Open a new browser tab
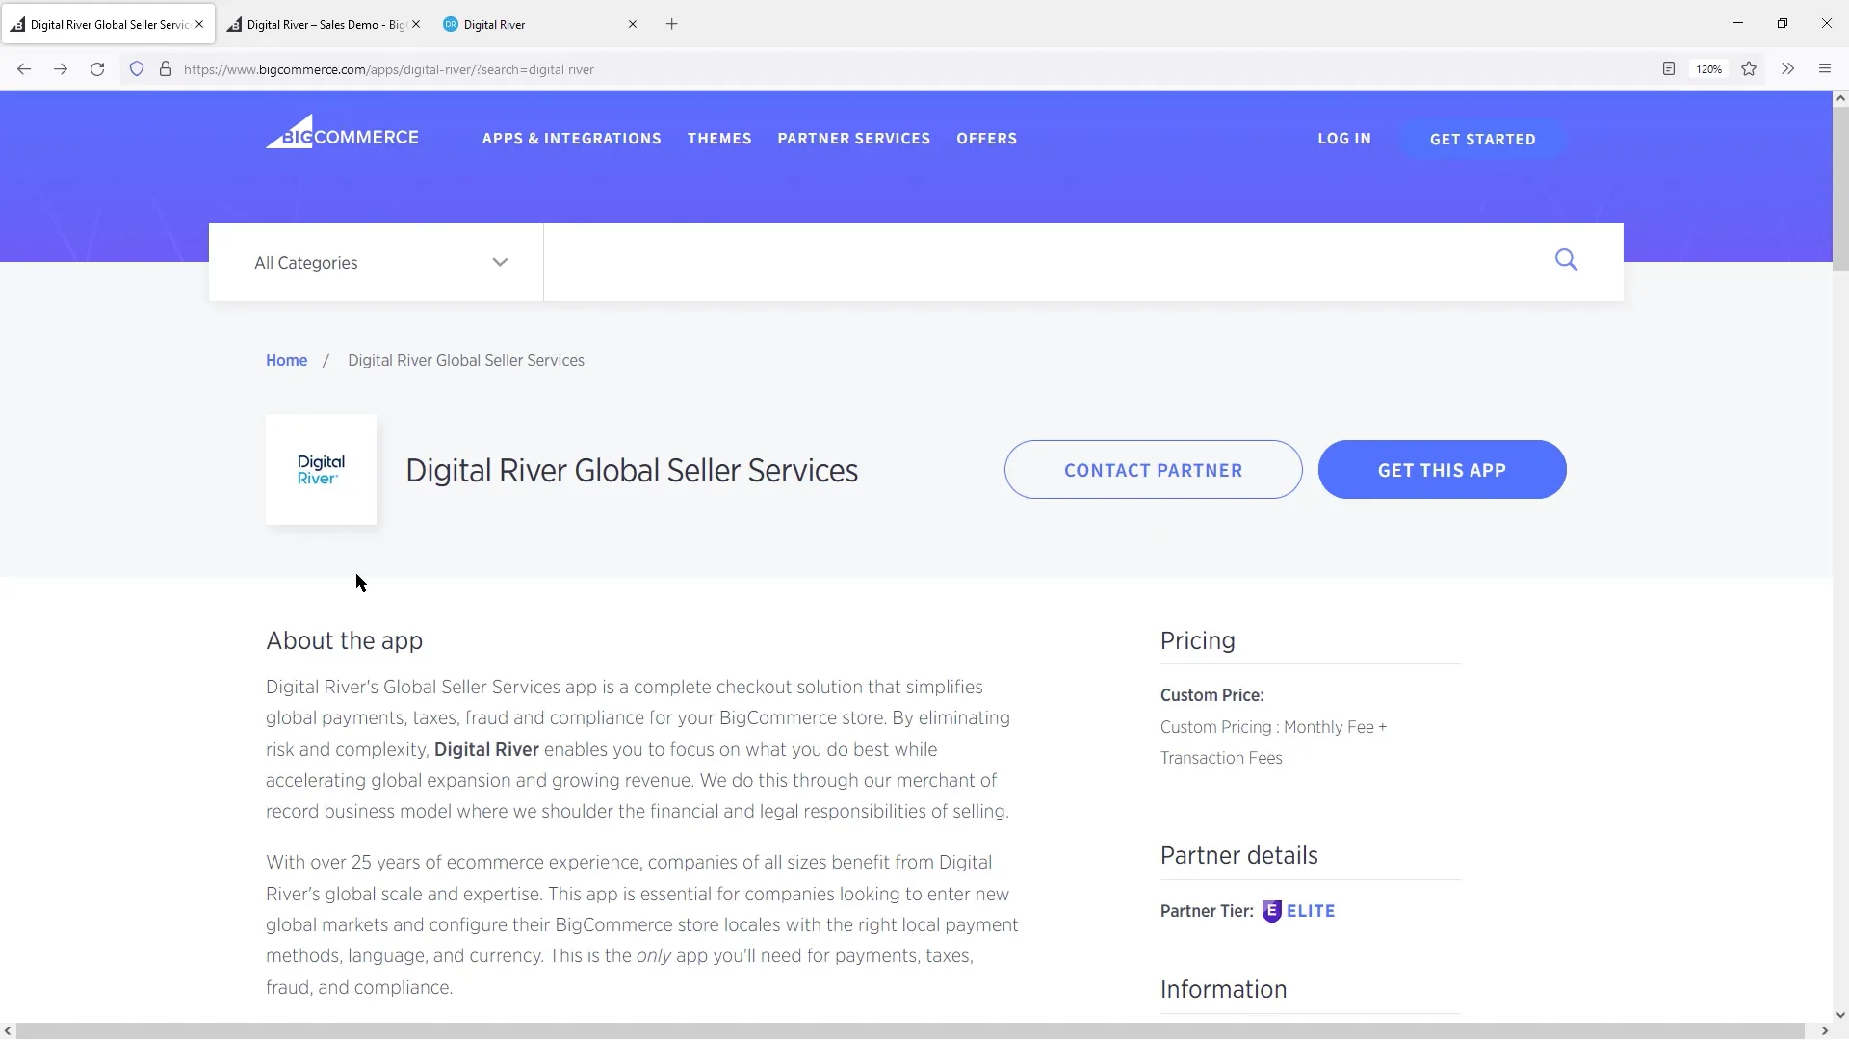 (x=671, y=23)
